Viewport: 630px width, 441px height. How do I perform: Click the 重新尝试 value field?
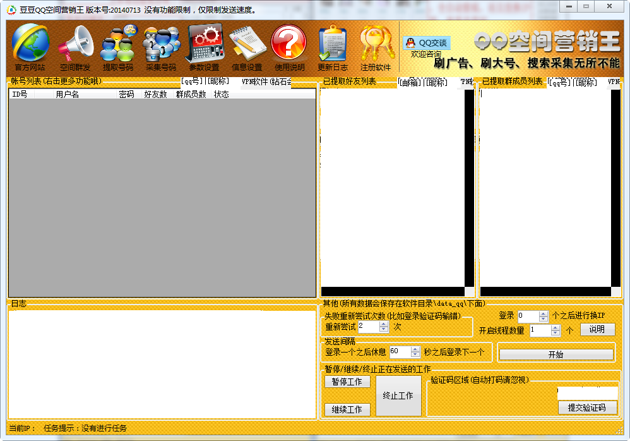click(369, 327)
